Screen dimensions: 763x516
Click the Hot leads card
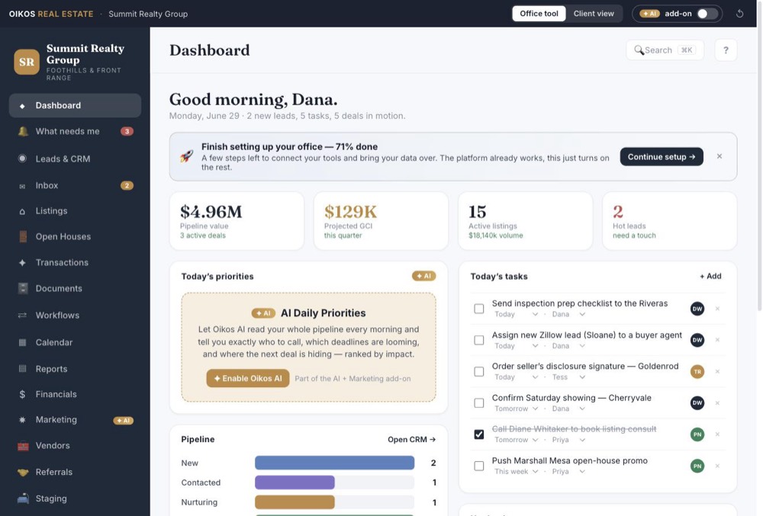pyautogui.click(x=670, y=221)
